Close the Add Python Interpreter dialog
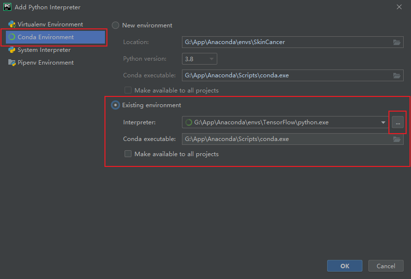Image resolution: width=411 pixels, height=279 pixels. pyautogui.click(x=398, y=6)
